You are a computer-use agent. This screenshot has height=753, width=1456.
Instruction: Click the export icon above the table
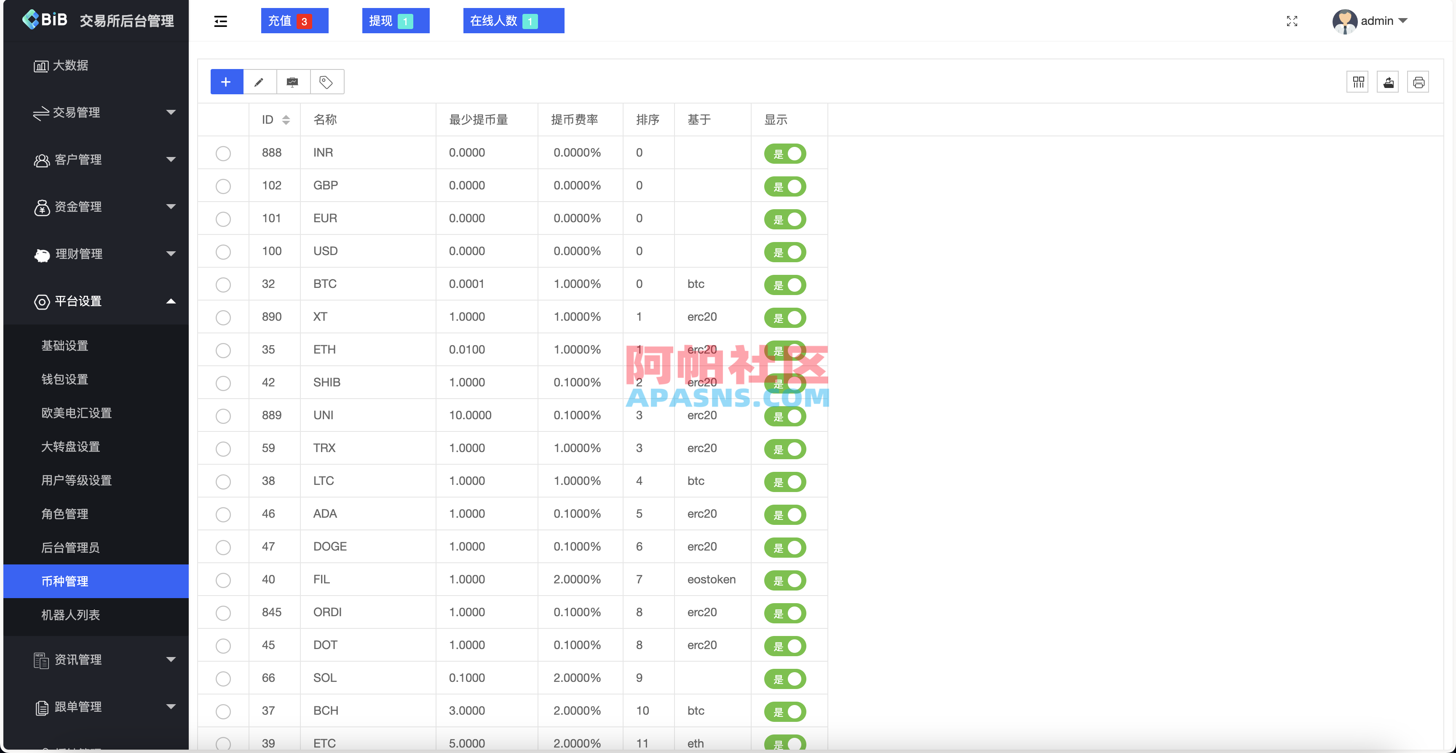click(1389, 81)
